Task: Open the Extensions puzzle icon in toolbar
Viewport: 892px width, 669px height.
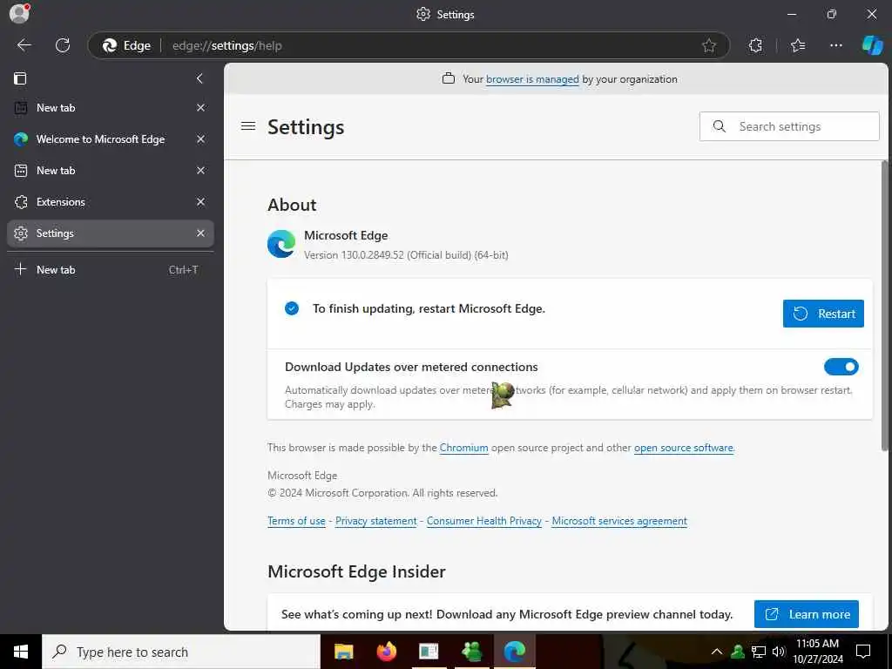Action: pyautogui.click(x=755, y=45)
